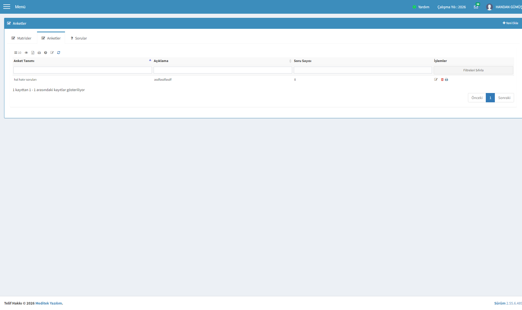
Task: Open the hamburger Menü
Action: [x=7, y=7]
